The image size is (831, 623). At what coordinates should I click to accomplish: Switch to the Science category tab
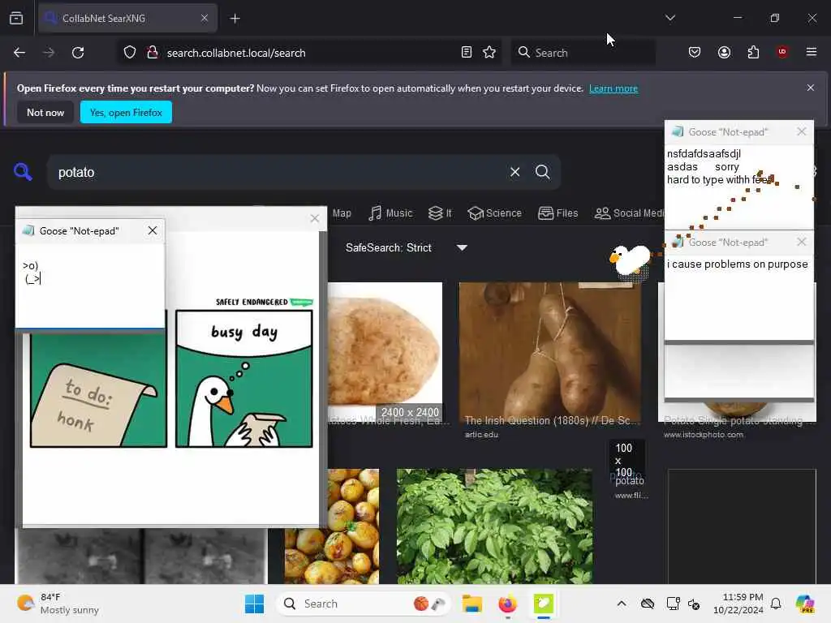pyautogui.click(x=495, y=213)
